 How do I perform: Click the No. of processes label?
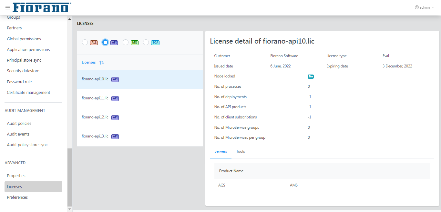tap(228, 86)
